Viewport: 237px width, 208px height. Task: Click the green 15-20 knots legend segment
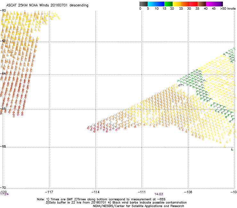(x=168, y=4)
